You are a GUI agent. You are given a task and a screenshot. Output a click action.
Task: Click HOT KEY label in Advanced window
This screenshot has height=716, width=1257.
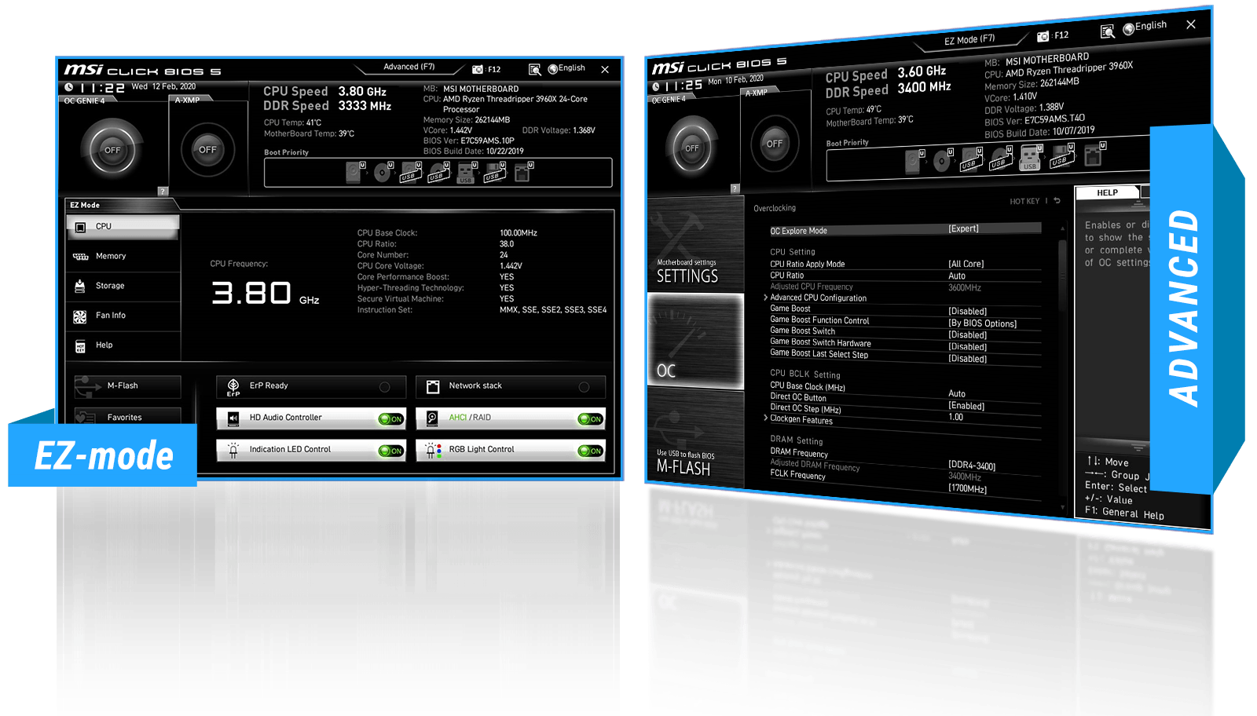click(1024, 202)
